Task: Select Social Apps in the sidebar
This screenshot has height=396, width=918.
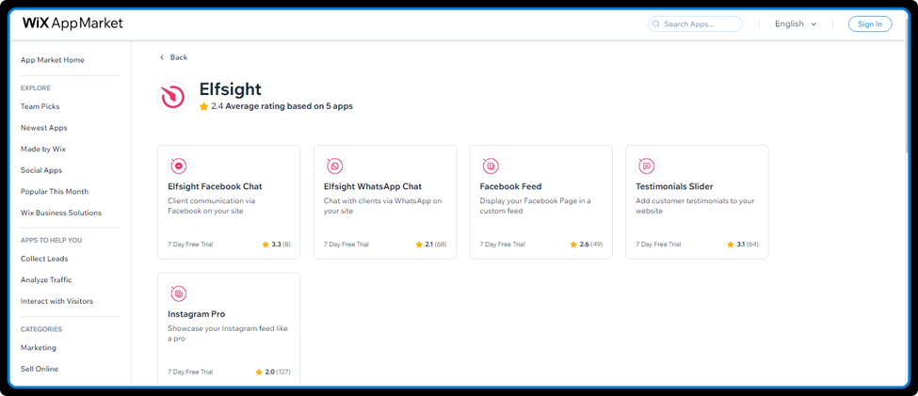Action: point(41,170)
